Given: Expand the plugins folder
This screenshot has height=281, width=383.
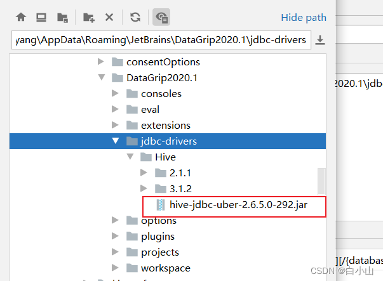Looking at the screenshot, I should [115, 236].
